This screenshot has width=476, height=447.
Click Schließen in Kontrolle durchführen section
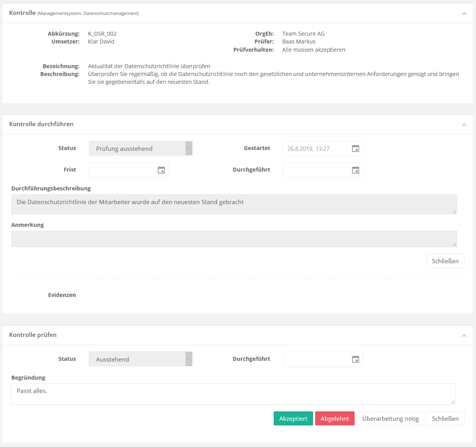[445, 261]
